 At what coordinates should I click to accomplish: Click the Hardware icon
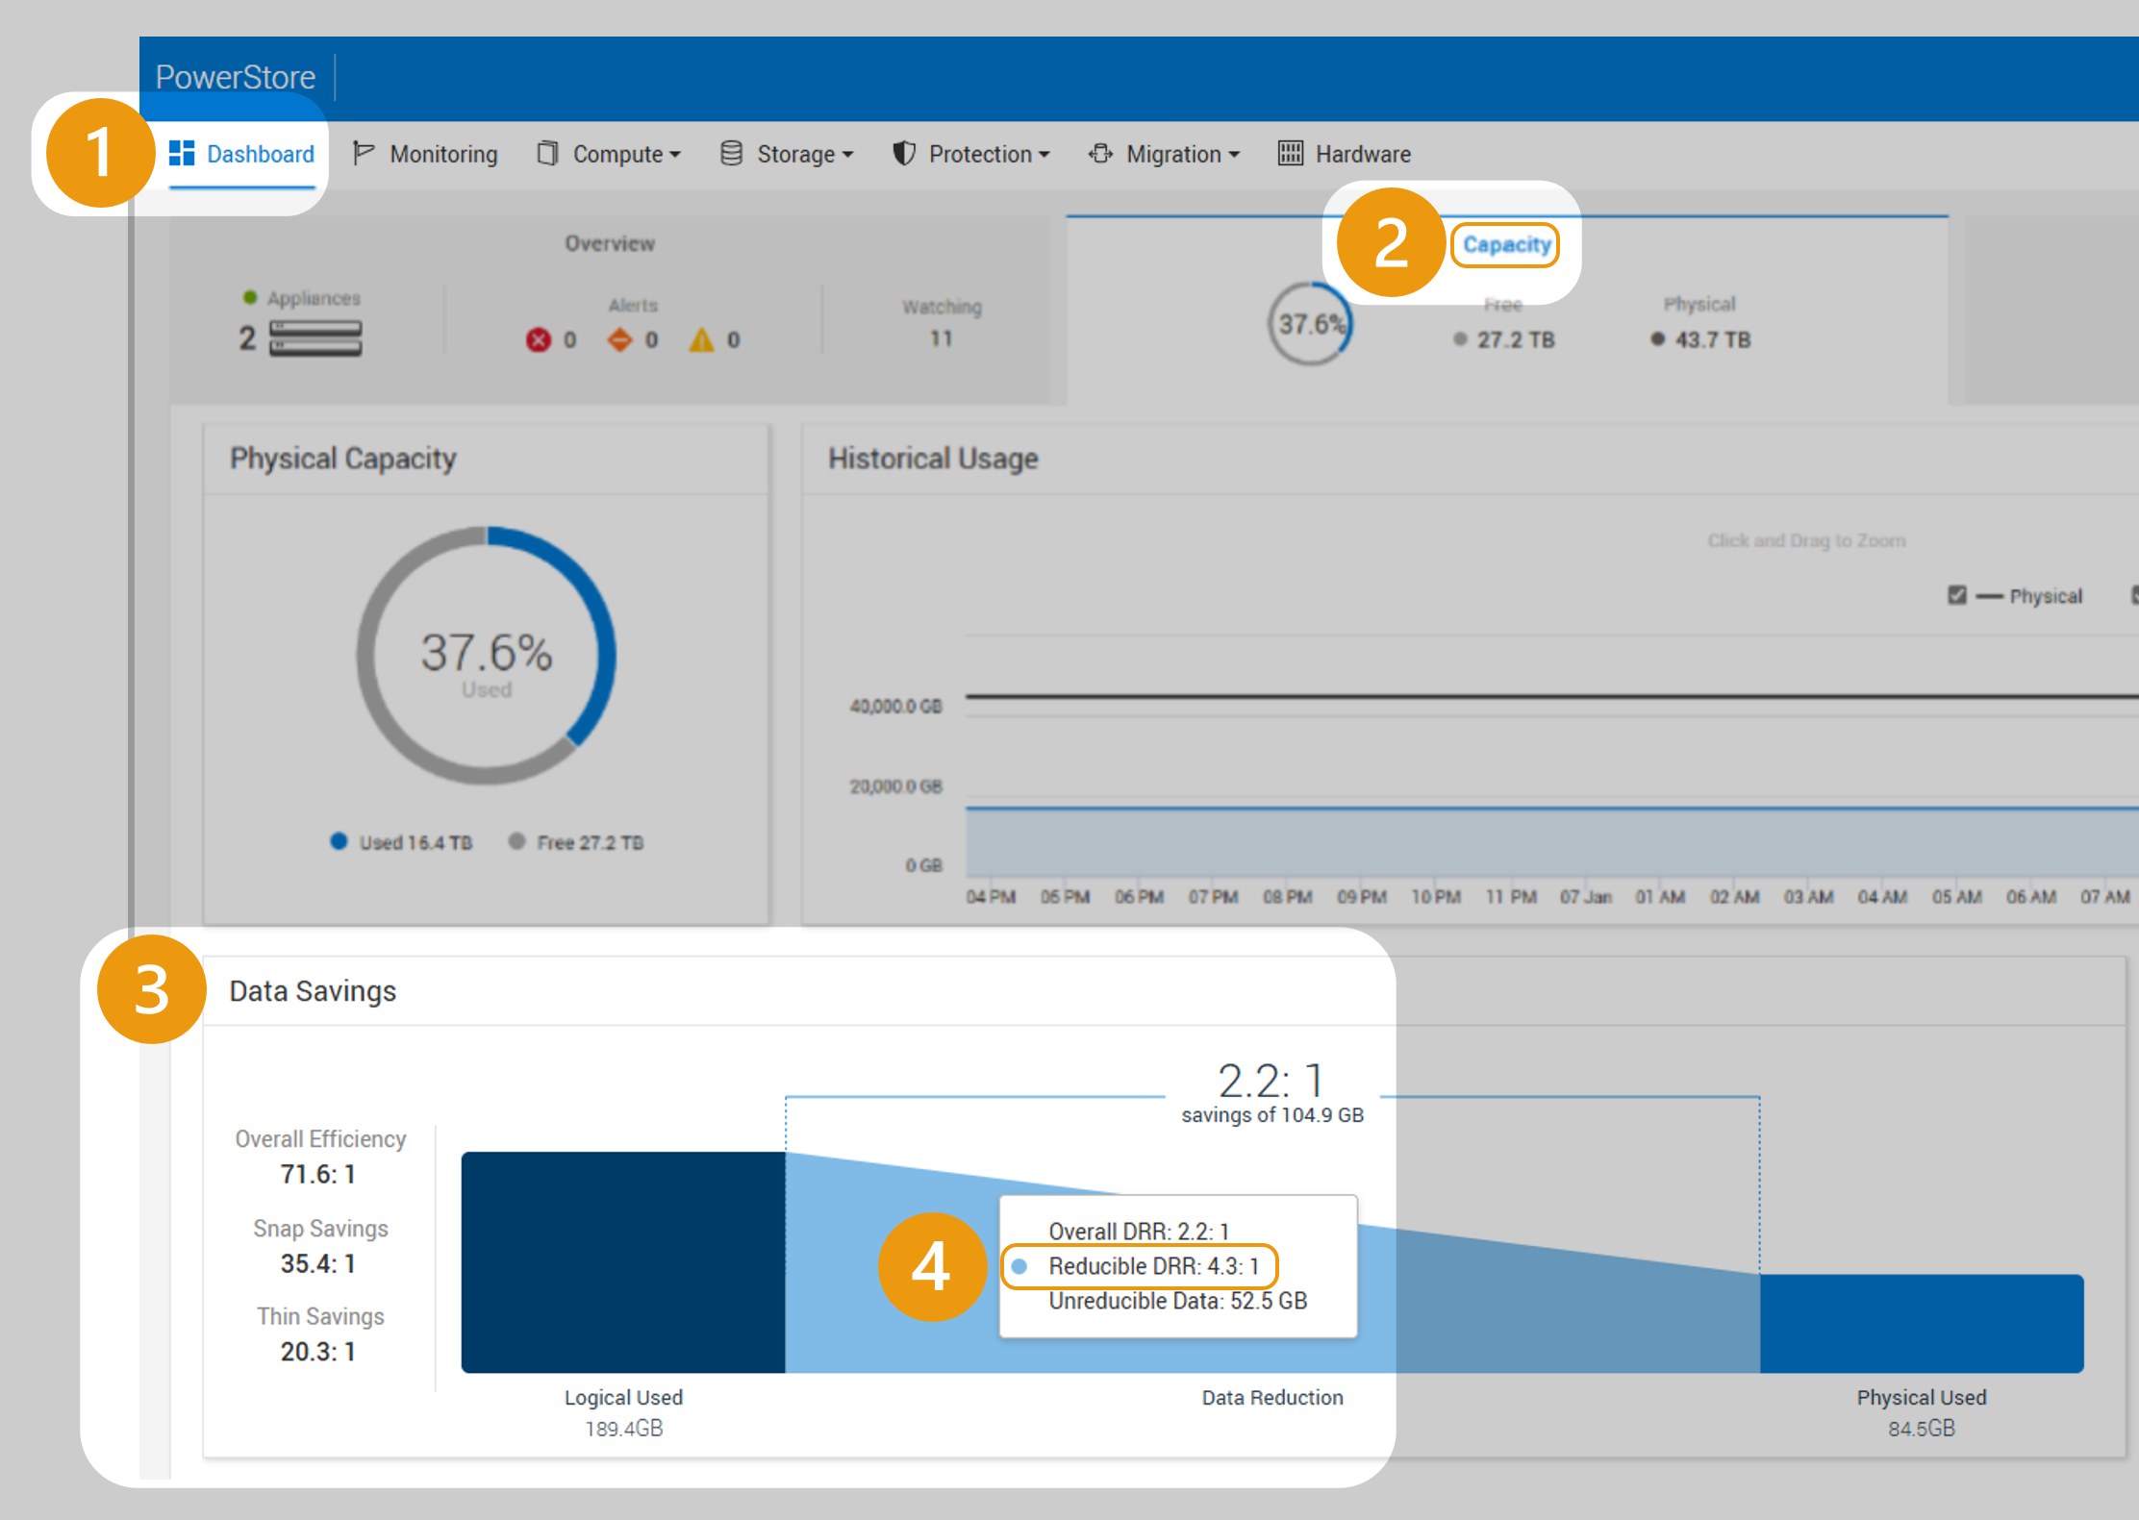[1290, 154]
